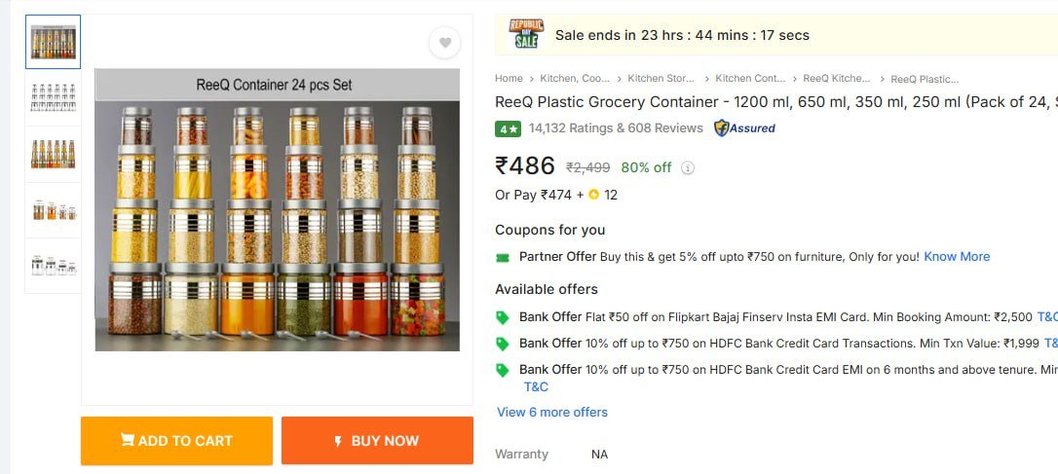The height and width of the screenshot is (474, 1058).
Task: Open the Home breadcrumb link
Action: click(509, 79)
